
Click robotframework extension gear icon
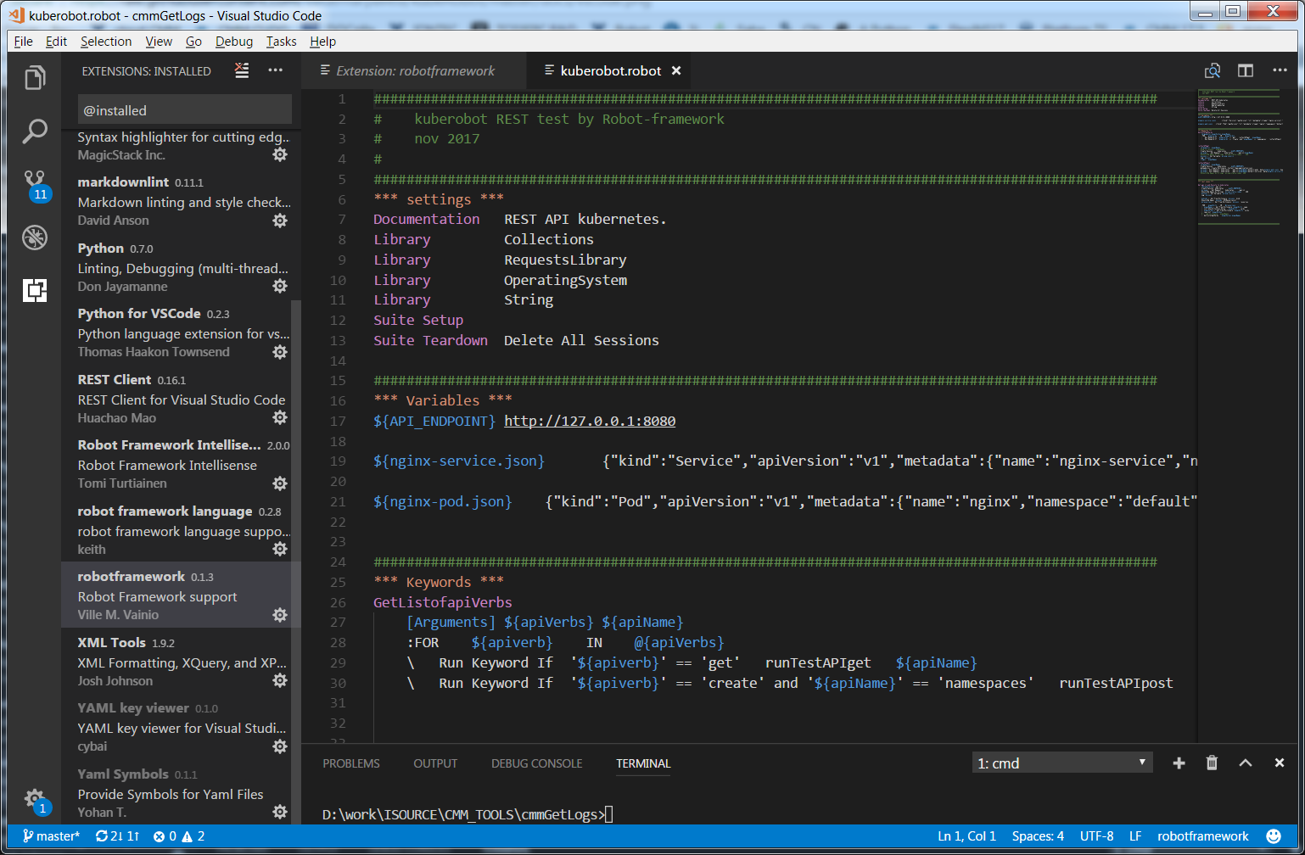pyautogui.click(x=280, y=615)
